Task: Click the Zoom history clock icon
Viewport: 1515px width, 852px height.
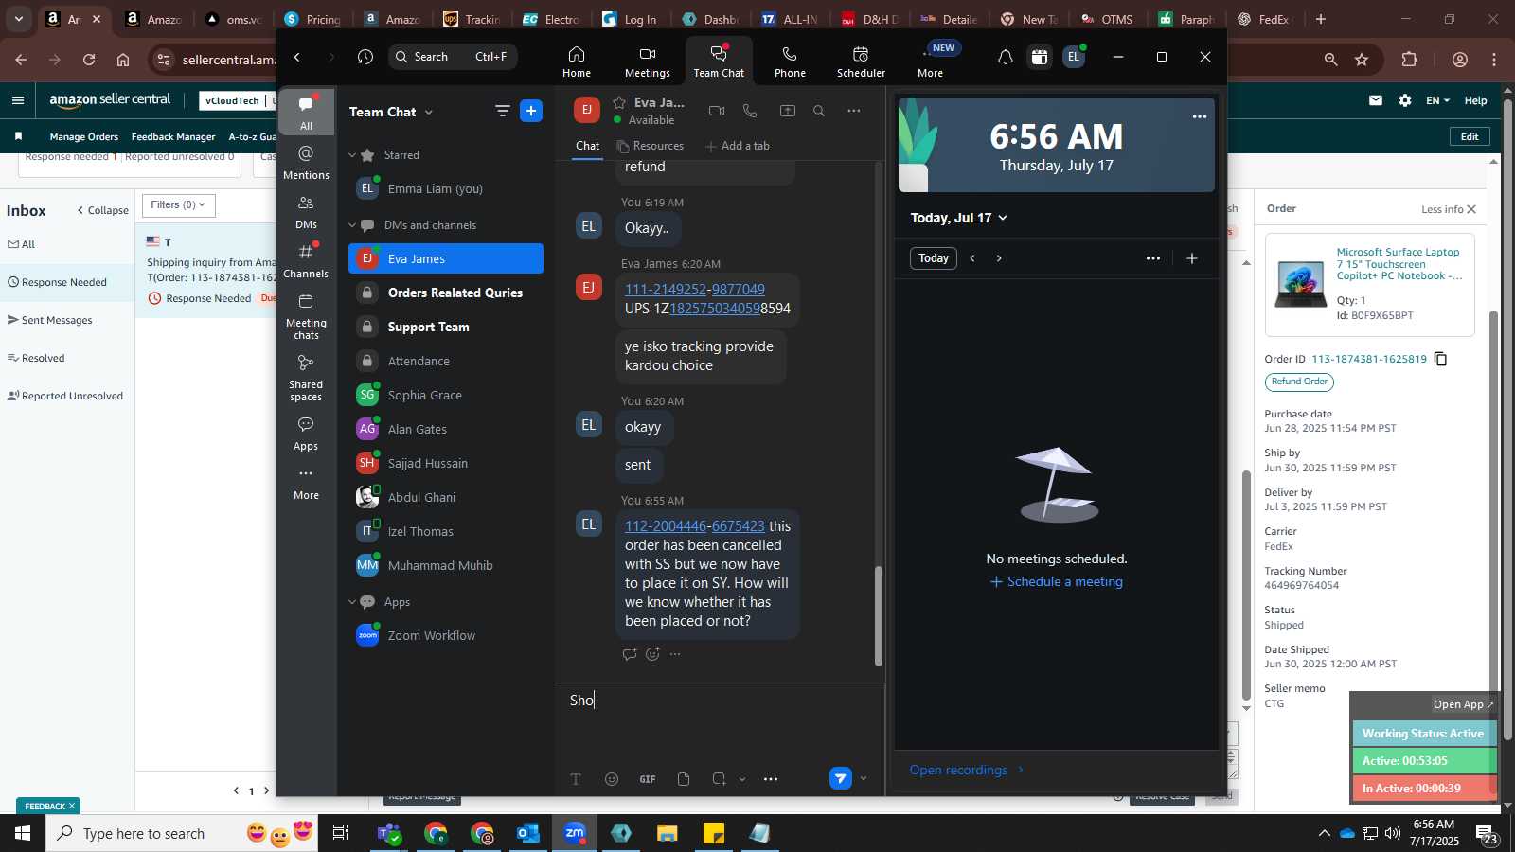Action: [x=365, y=57]
